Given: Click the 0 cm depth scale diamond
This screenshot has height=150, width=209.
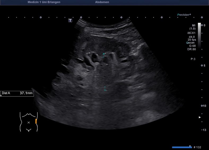Looking at the screenshot, I should pyautogui.click(x=202, y=25).
